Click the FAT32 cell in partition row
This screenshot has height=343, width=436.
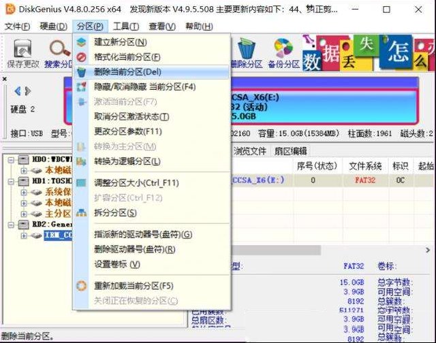coord(365,180)
